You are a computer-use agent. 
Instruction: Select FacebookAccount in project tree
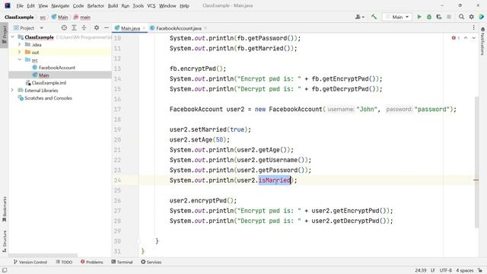[57, 68]
